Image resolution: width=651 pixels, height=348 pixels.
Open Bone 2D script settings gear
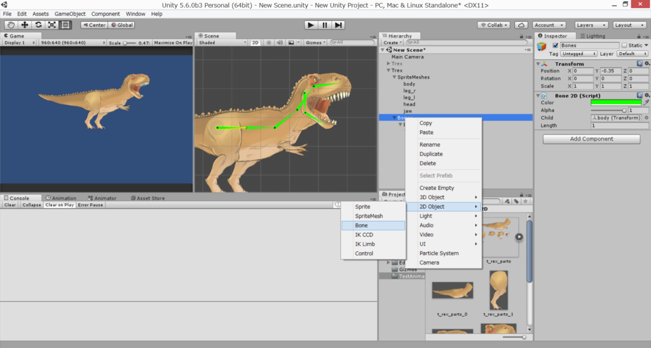647,95
